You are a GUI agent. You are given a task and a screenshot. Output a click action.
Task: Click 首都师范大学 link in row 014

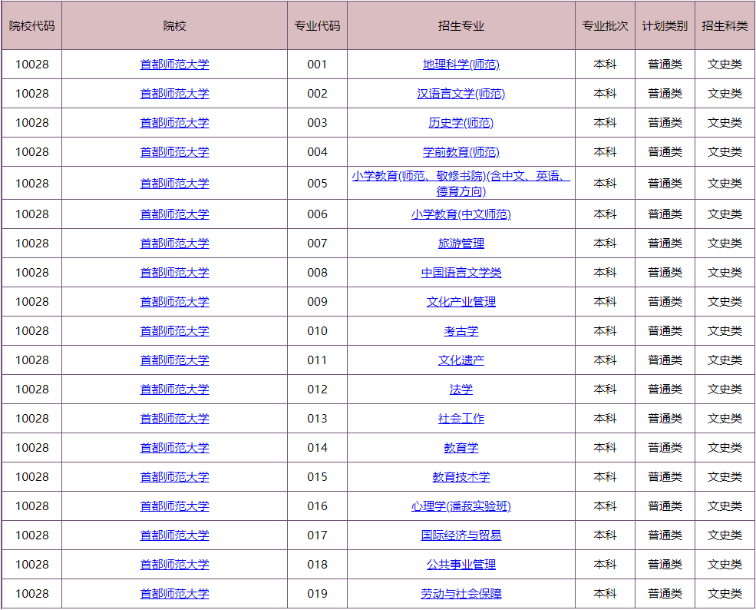[x=174, y=448]
